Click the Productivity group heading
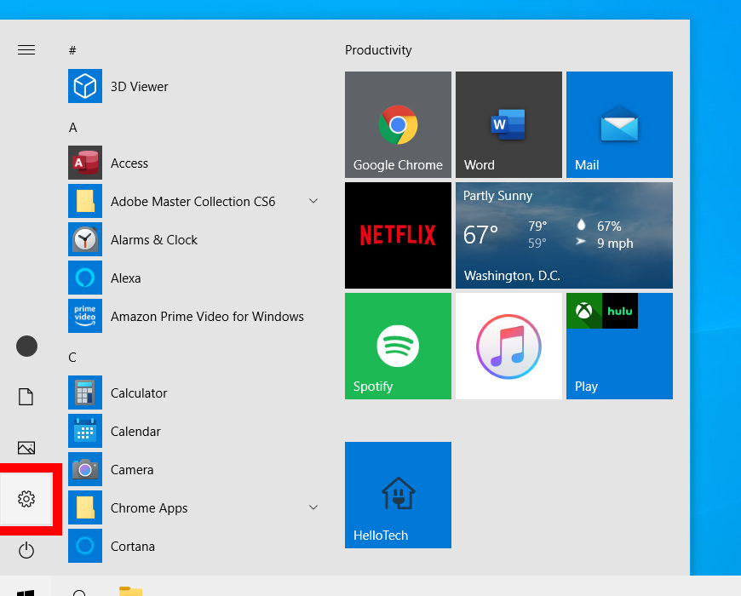The width and height of the screenshot is (741, 596). (x=378, y=50)
